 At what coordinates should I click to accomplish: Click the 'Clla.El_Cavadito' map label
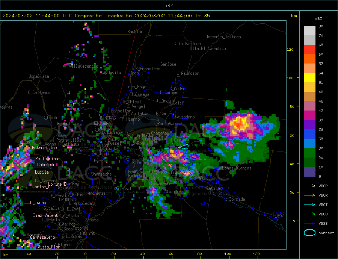208,48
